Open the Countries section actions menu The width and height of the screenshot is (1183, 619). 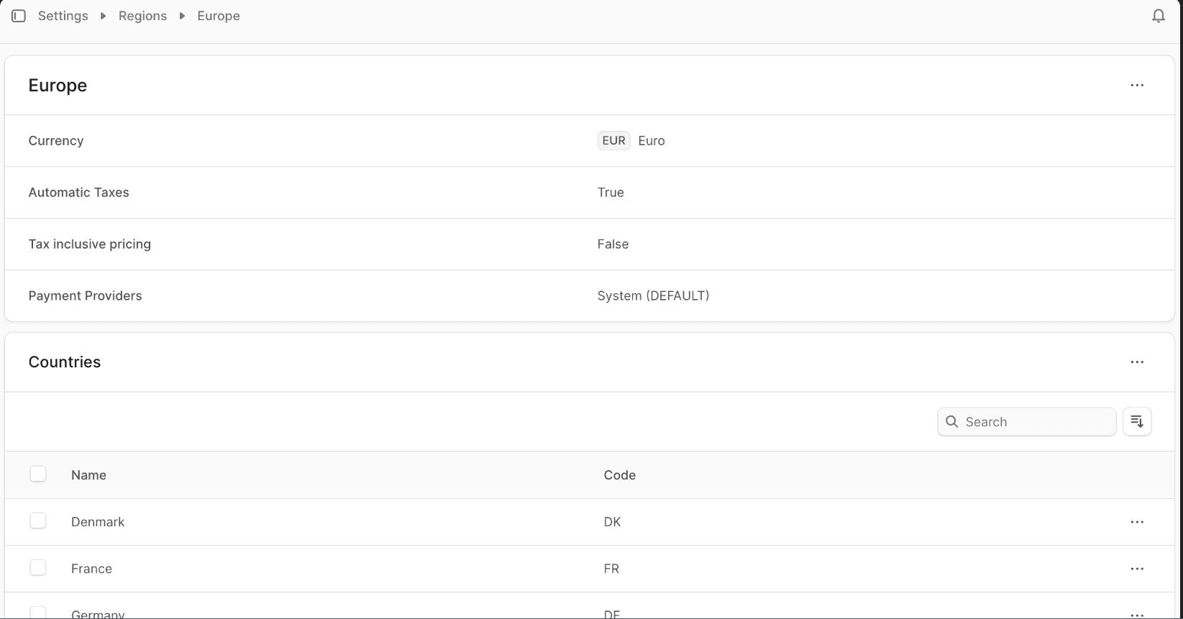(x=1136, y=362)
